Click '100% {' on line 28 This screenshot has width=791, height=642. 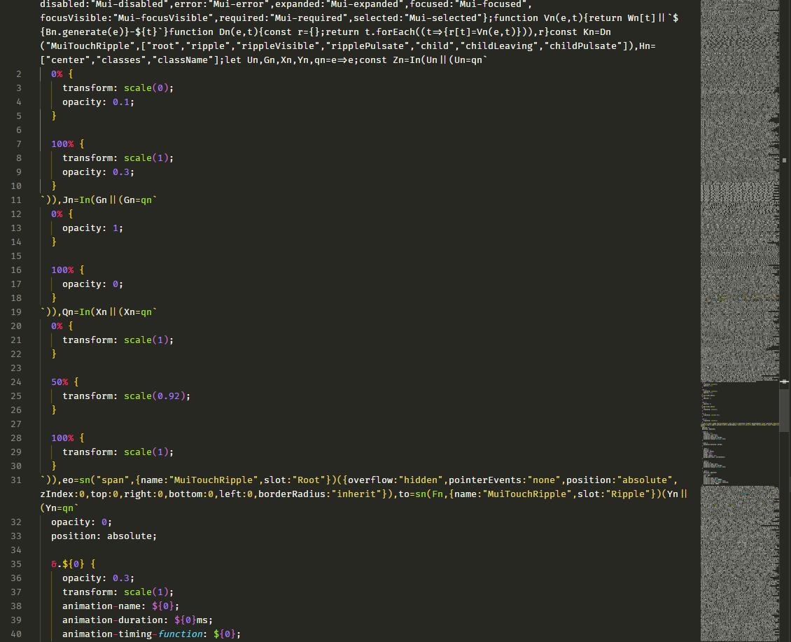coord(68,438)
